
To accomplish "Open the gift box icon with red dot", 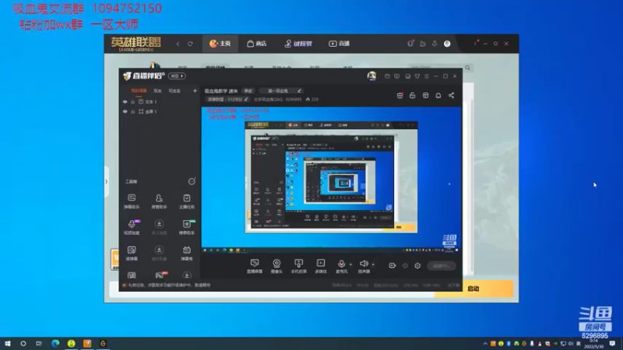I will point(400,95).
